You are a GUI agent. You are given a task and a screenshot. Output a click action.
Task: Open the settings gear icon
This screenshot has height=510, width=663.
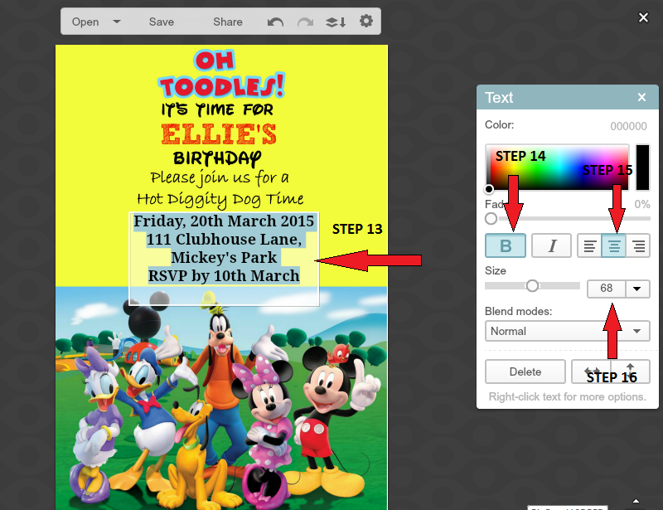point(366,21)
